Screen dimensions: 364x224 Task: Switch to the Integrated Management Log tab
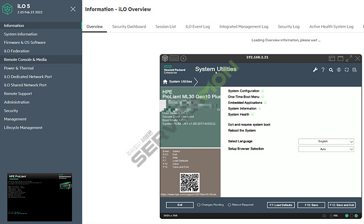[x=244, y=27]
